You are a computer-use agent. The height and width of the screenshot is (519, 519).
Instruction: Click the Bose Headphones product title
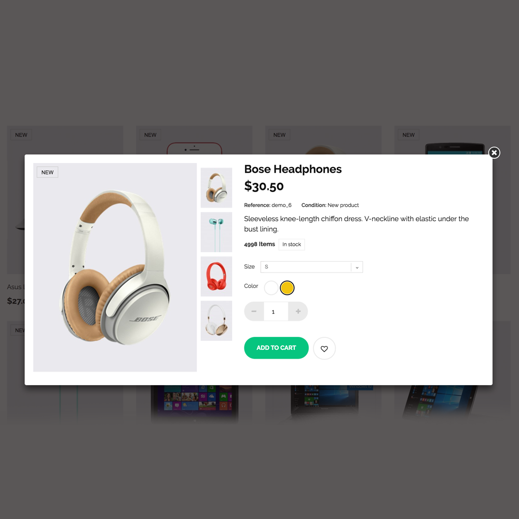tap(293, 169)
